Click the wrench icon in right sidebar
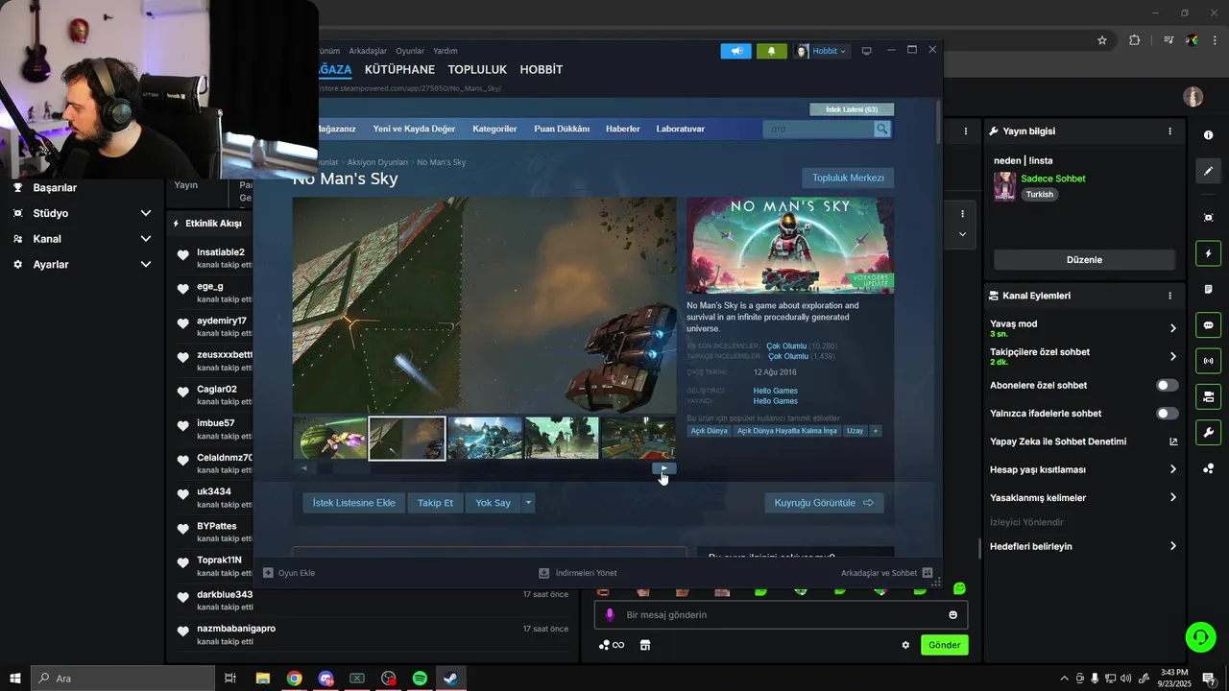This screenshot has width=1229, height=691. pyautogui.click(x=1209, y=432)
